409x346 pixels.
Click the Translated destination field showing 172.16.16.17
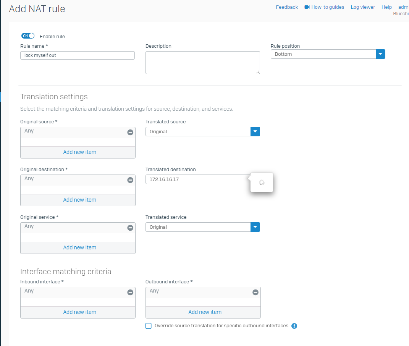(198, 179)
